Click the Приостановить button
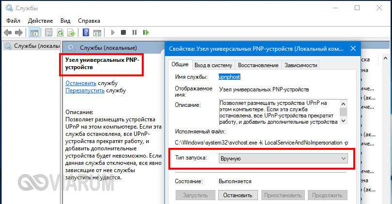The width and height of the screenshot is (392, 204). pos(283,195)
